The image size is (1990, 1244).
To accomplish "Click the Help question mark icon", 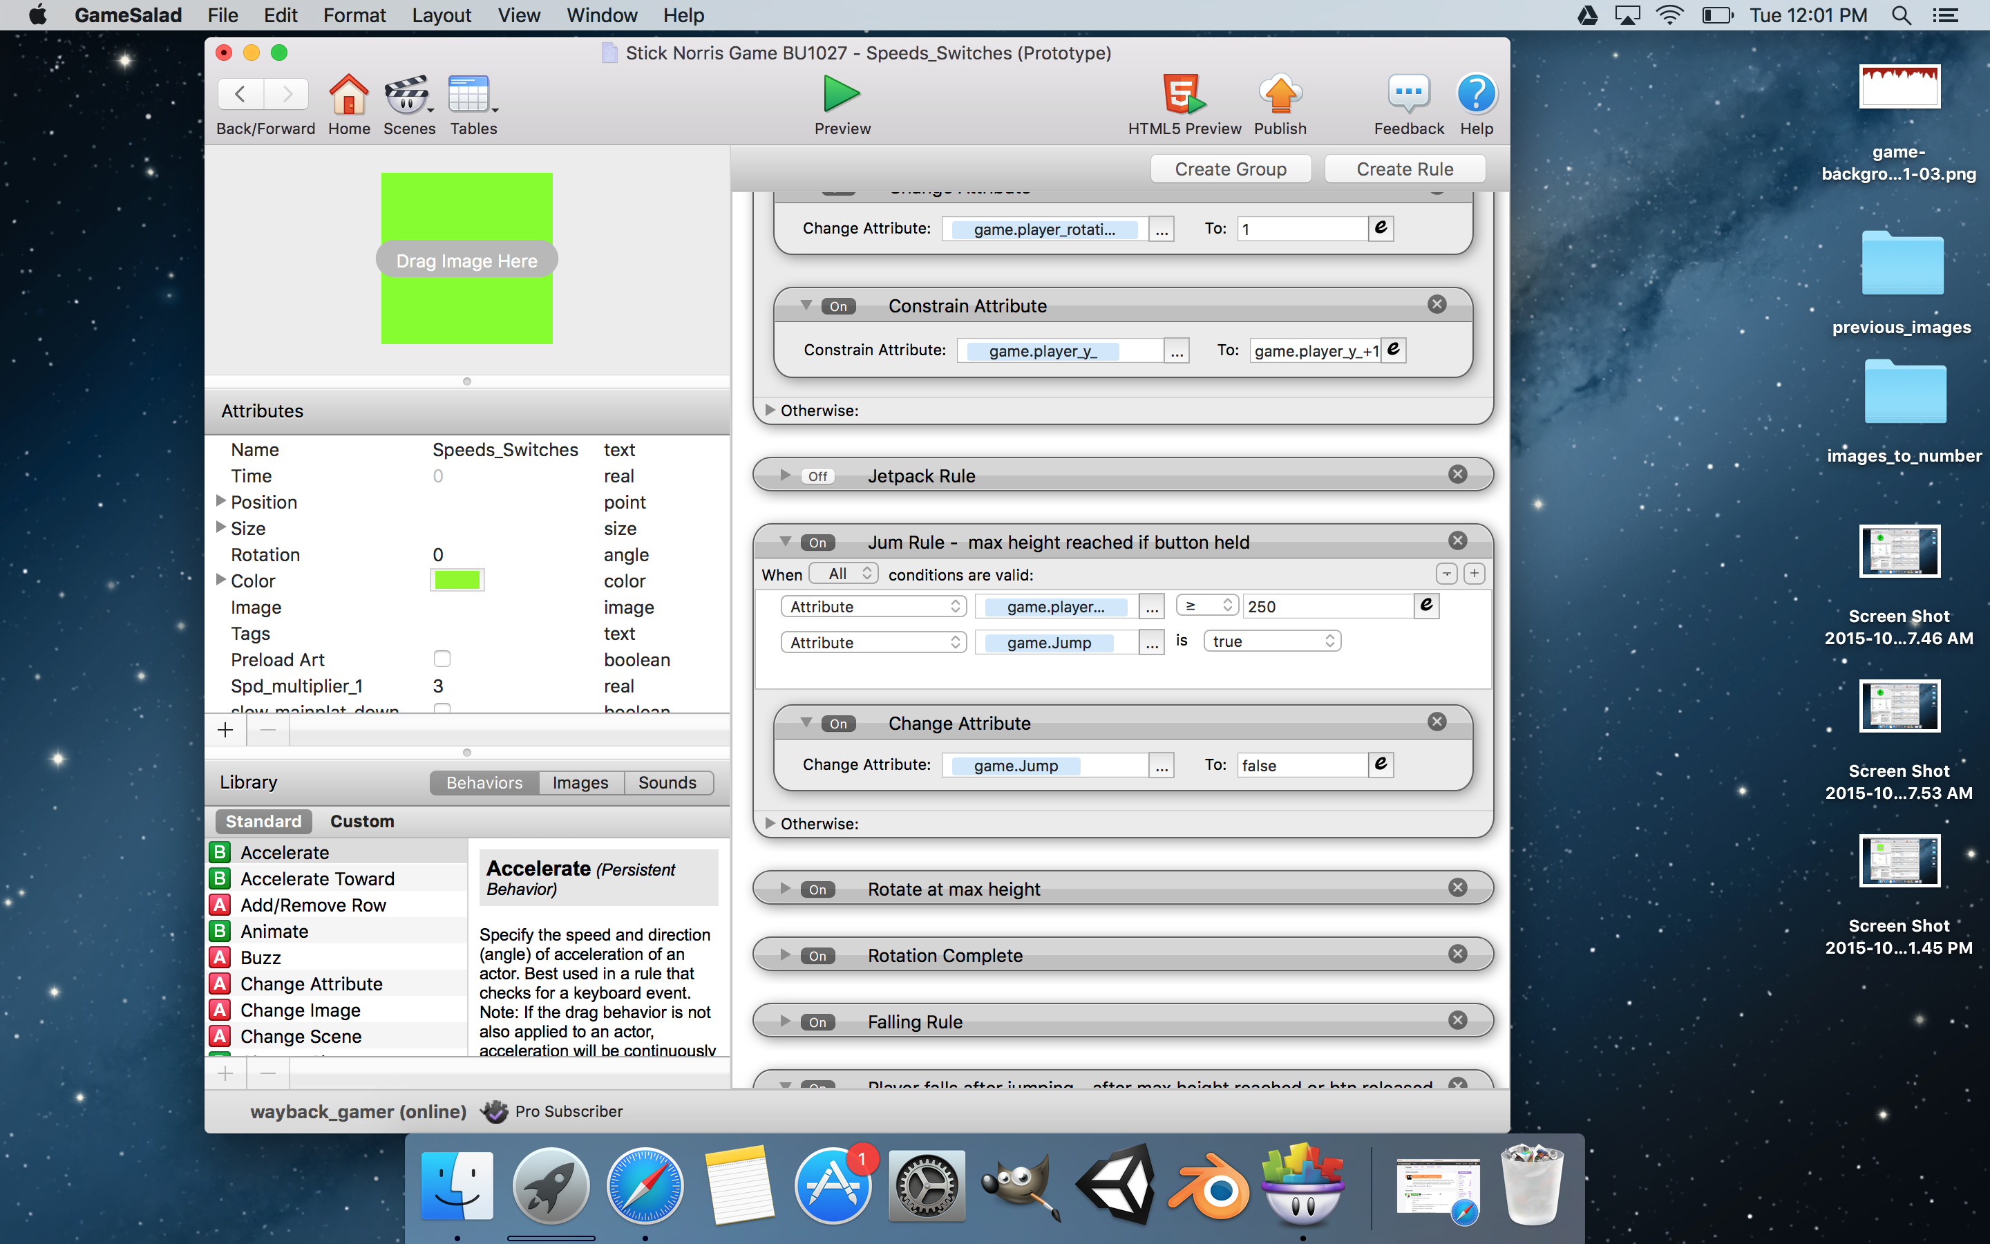I will tap(1476, 94).
